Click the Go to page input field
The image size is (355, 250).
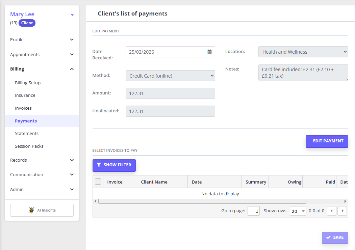(253, 211)
